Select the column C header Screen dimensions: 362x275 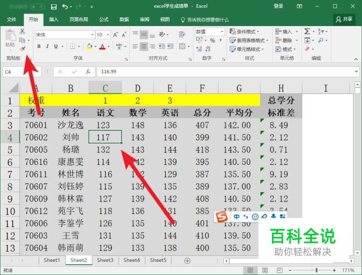pos(105,88)
